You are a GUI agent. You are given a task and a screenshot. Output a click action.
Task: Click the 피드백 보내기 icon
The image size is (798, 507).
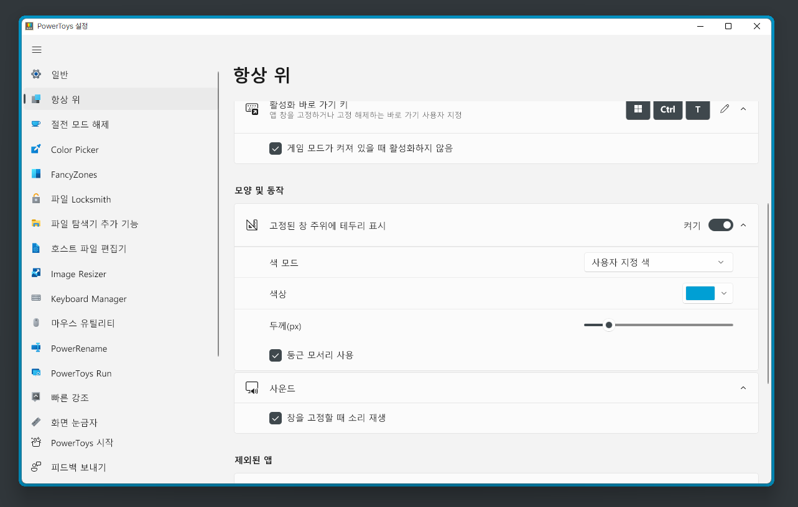click(x=36, y=467)
